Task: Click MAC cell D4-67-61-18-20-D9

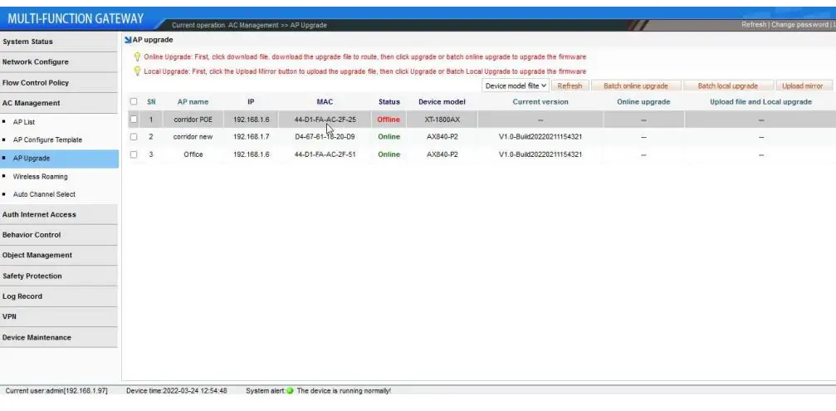Action: pos(325,137)
